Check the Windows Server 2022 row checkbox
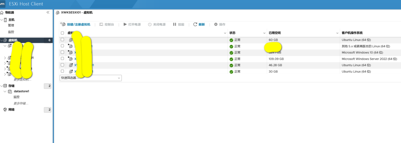The height and width of the screenshot is (143, 401). (62, 58)
